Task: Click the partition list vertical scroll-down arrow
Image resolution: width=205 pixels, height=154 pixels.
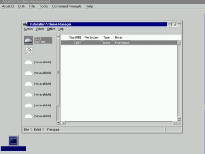Action: pyautogui.click(x=179, y=119)
